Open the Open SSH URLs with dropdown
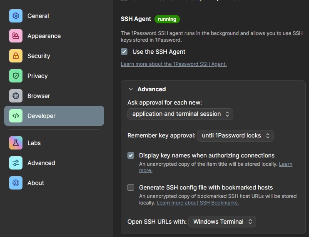This screenshot has width=309, height=237. (222, 222)
